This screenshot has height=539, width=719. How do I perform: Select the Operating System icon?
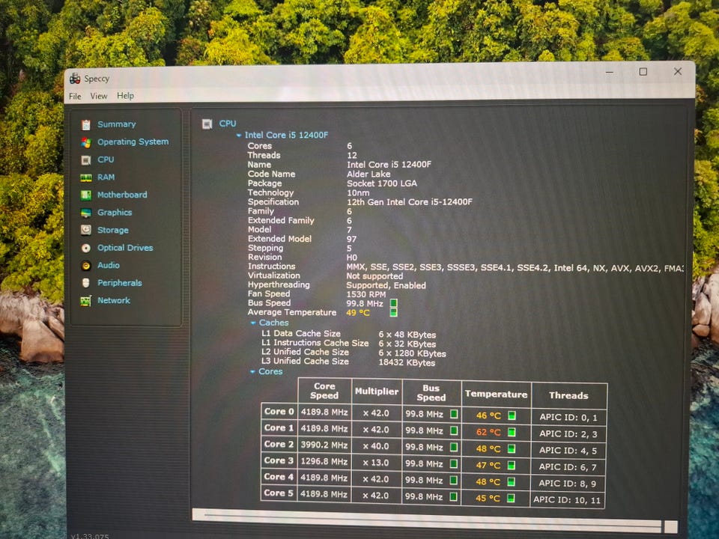click(86, 142)
